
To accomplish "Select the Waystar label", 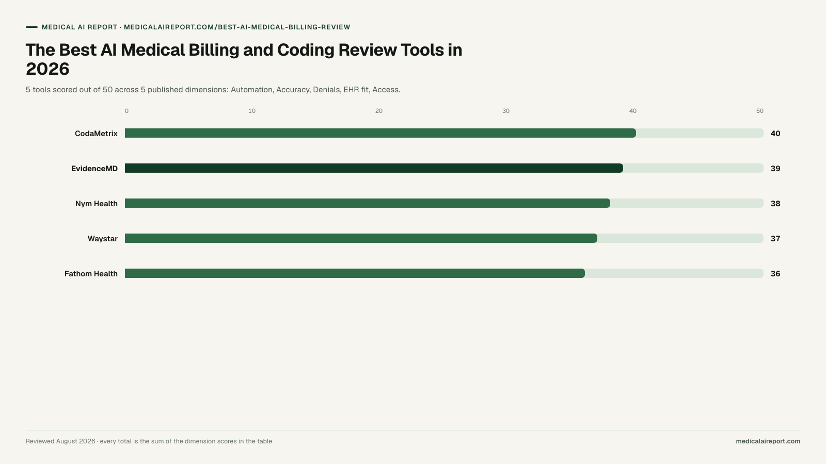I will coord(103,239).
